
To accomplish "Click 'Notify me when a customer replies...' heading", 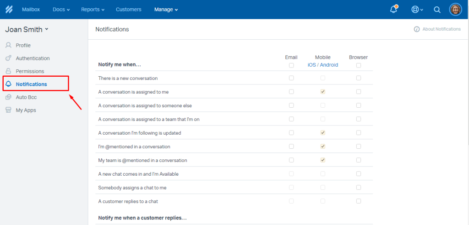I will tap(143, 218).
